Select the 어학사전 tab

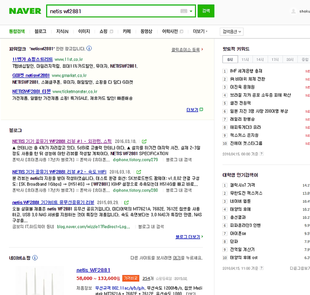(170, 31)
